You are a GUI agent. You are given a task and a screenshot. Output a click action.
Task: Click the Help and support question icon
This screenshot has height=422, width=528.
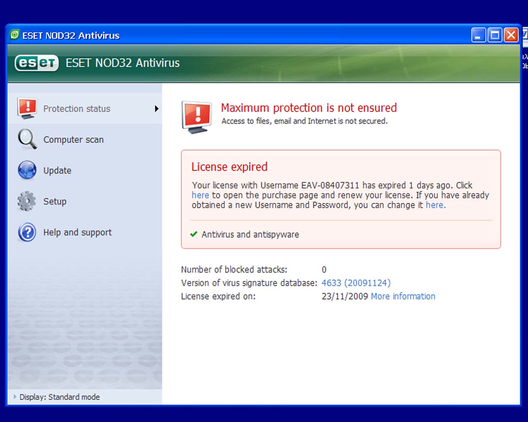click(x=27, y=232)
